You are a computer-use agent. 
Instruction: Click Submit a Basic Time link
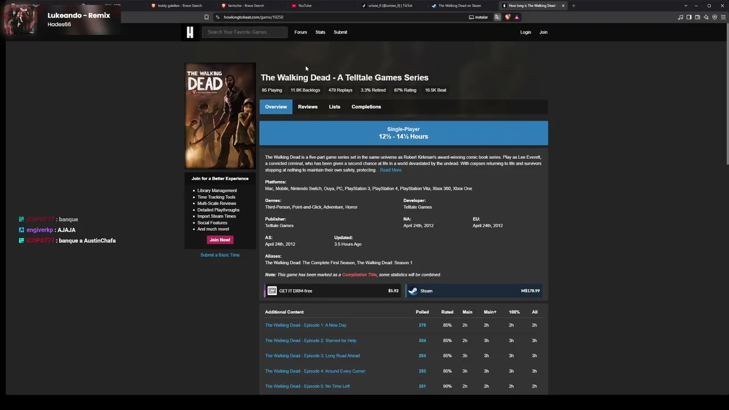point(220,255)
